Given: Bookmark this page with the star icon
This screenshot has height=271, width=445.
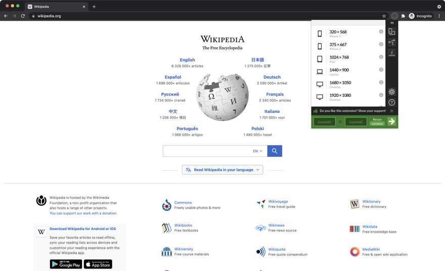Looking at the screenshot, I should tap(384, 16).
